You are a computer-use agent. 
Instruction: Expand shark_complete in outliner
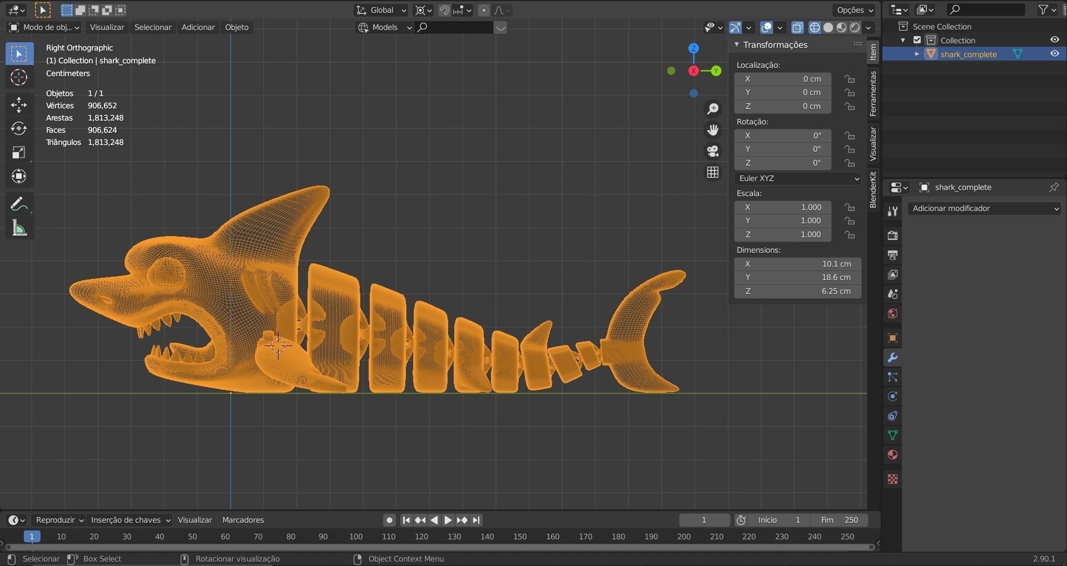917,54
